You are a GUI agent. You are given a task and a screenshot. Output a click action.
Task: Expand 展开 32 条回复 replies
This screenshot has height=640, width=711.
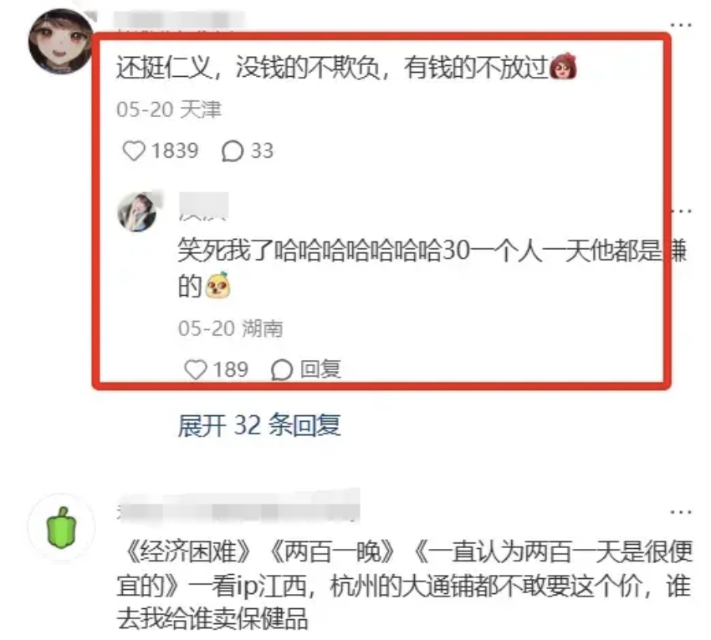[x=259, y=425]
